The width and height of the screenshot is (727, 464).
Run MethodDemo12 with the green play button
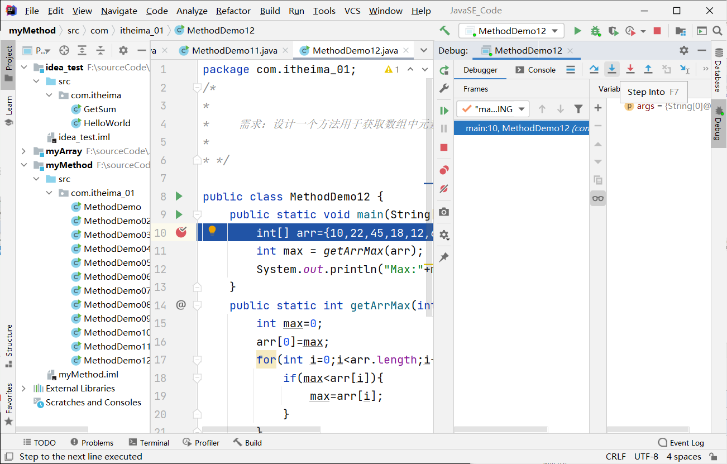[x=578, y=31]
